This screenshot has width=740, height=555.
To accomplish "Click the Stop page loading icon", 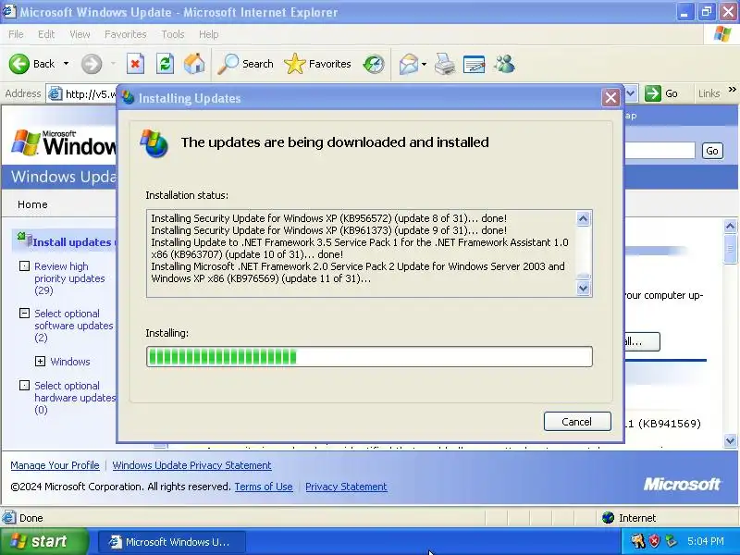I will [x=135, y=64].
